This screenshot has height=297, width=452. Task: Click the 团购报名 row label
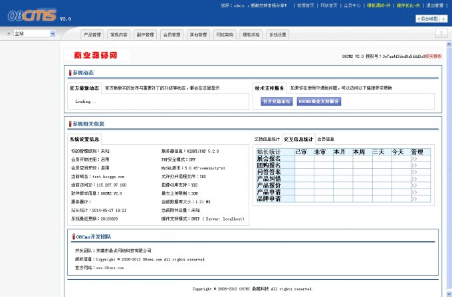pyautogui.click(x=269, y=165)
